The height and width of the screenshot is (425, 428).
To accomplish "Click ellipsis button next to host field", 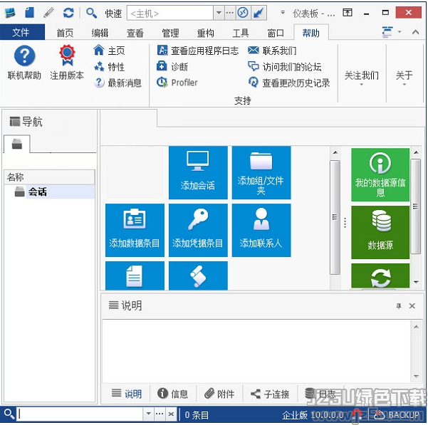I will pyautogui.click(x=230, y=13).
